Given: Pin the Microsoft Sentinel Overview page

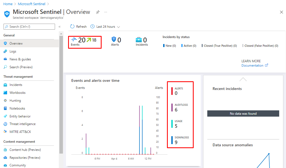Looking at the screenshot, I should 98,12.
